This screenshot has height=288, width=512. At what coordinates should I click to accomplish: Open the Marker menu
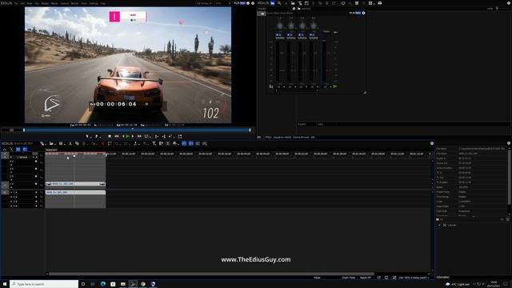[x=45, y=3]
